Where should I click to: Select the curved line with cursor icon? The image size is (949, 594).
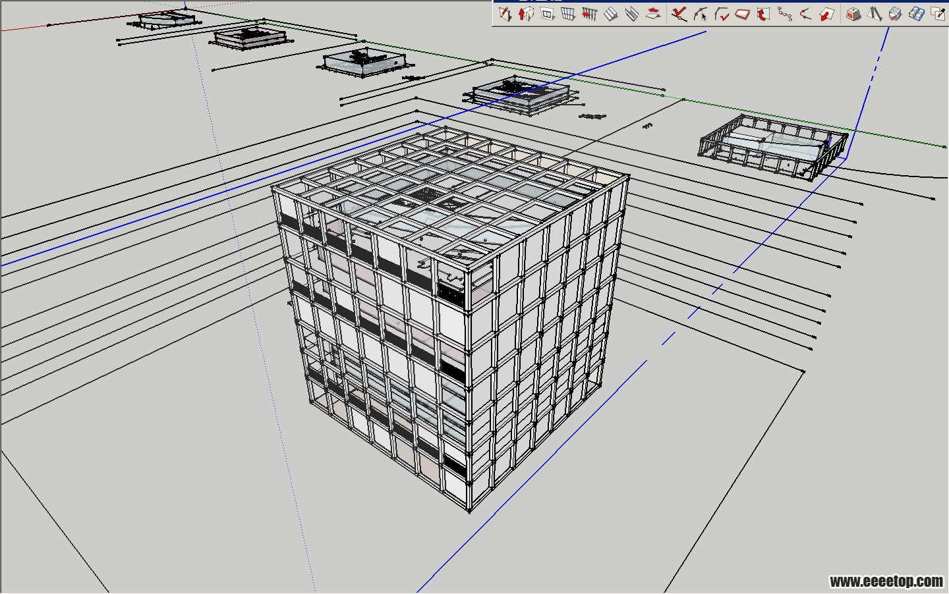(x=700, y=14)
